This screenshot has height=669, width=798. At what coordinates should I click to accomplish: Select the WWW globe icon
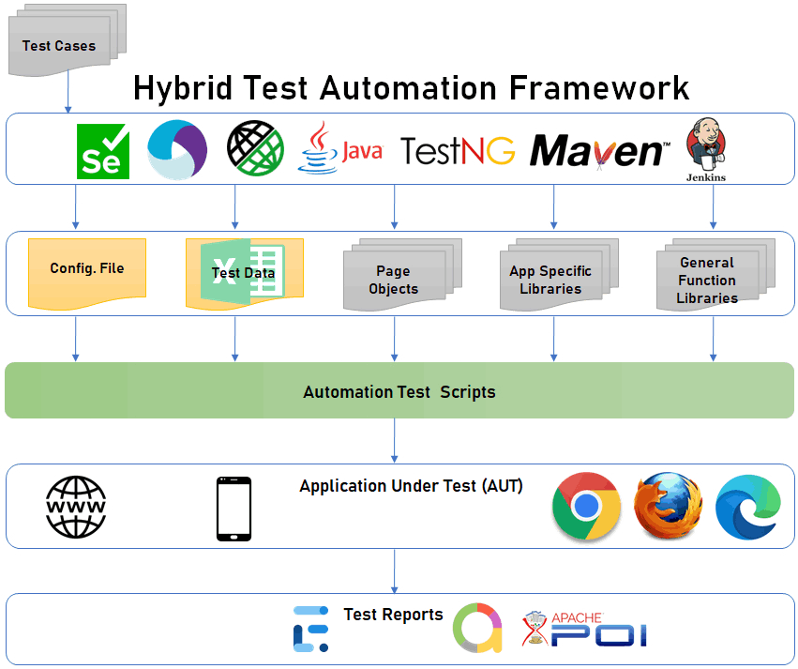[x=76, y=507]
